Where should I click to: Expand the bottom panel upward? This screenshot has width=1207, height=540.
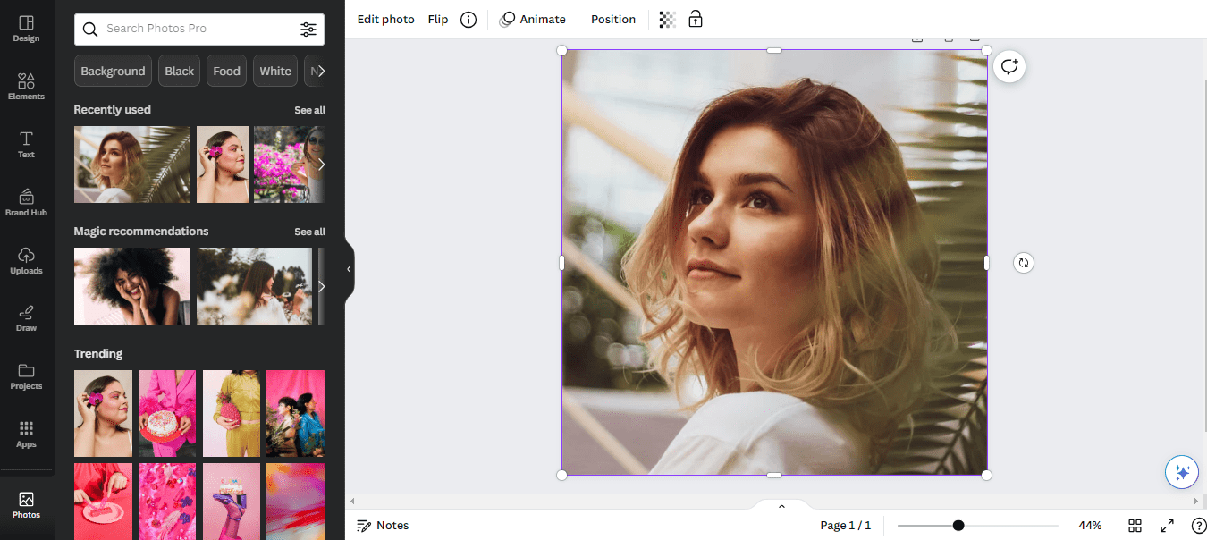(x=781, y=505)
